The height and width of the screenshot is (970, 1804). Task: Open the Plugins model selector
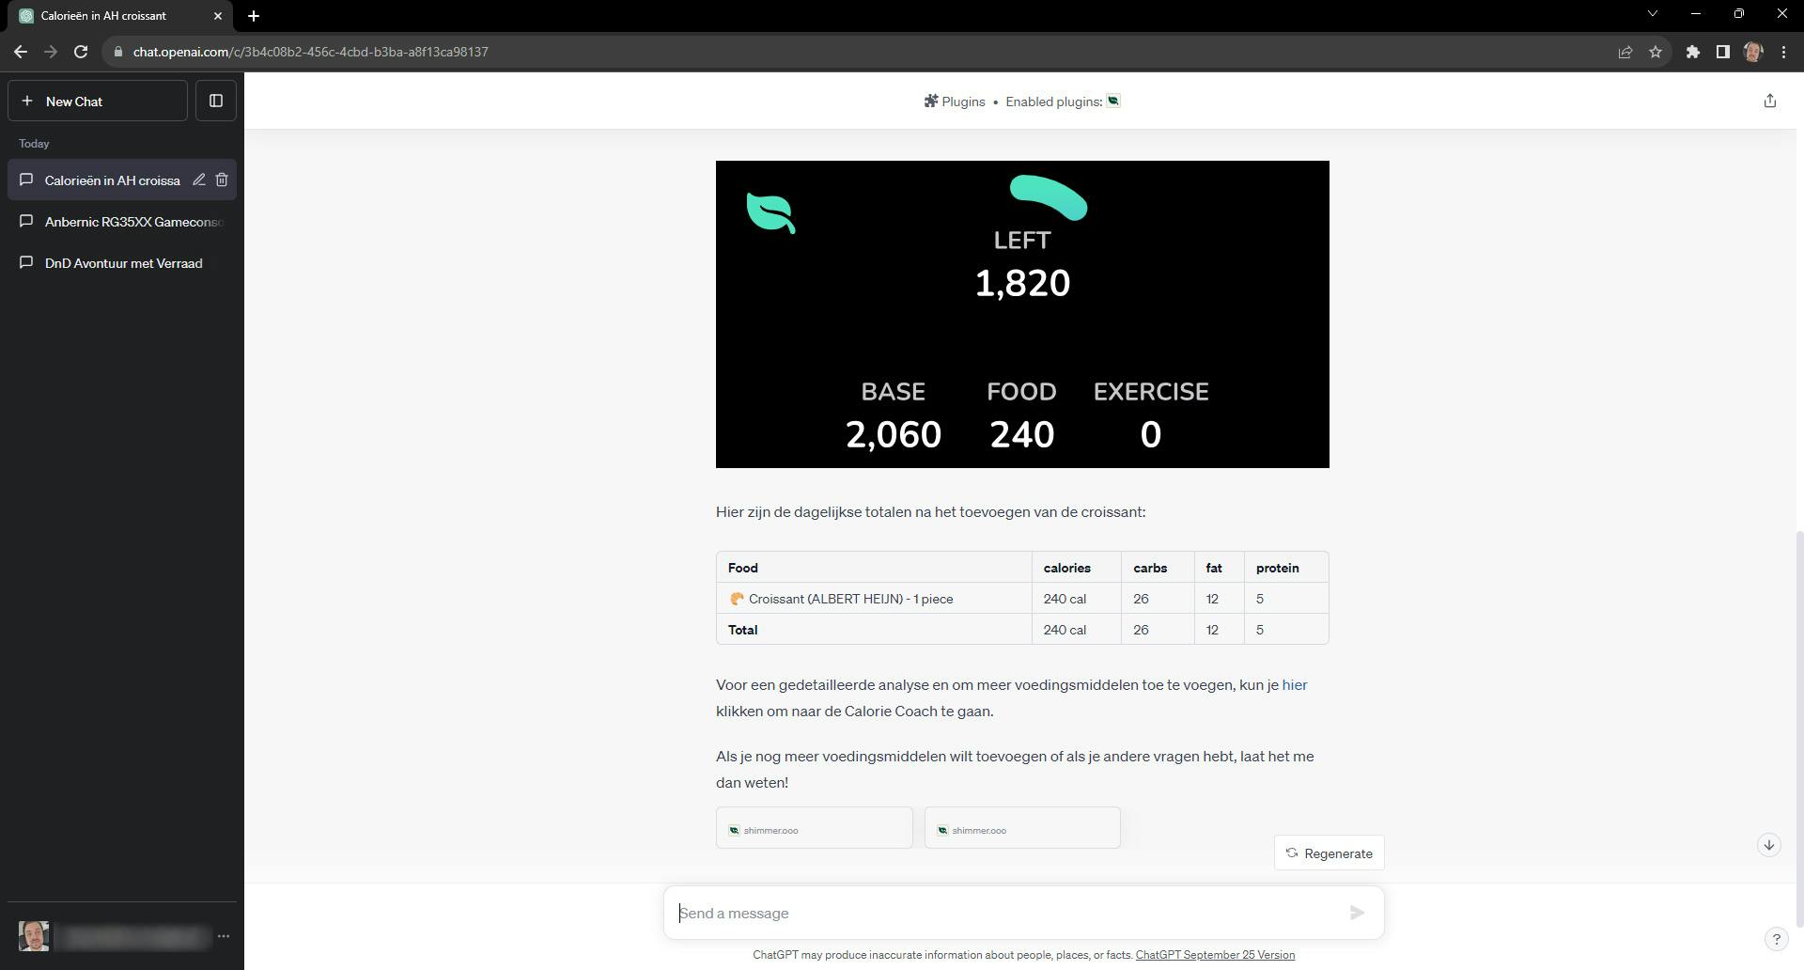point(955,102)
